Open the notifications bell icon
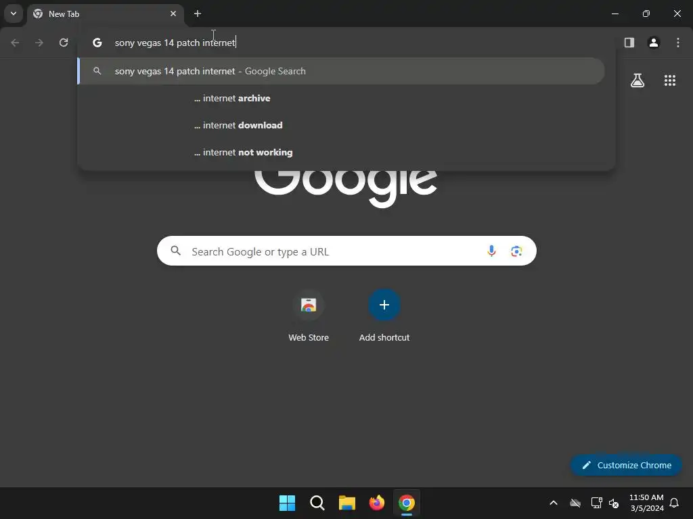Screen dimensions: 693x519 coord(675,503)
